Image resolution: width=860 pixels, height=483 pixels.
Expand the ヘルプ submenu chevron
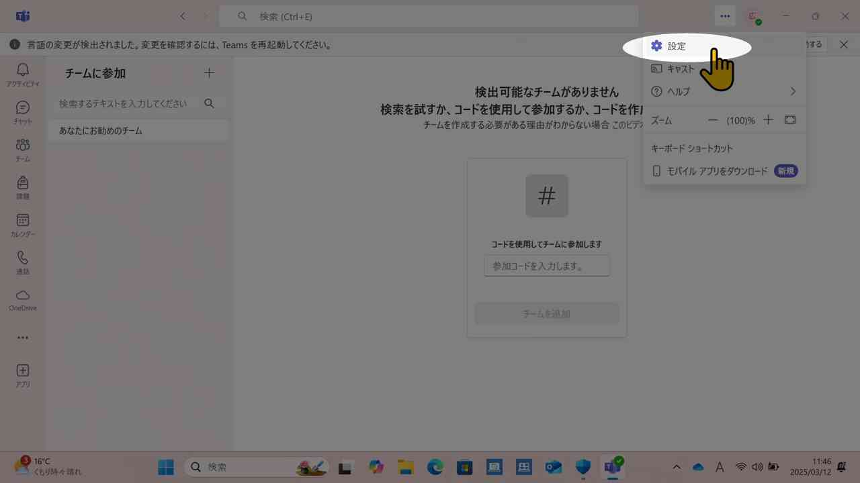793,91
